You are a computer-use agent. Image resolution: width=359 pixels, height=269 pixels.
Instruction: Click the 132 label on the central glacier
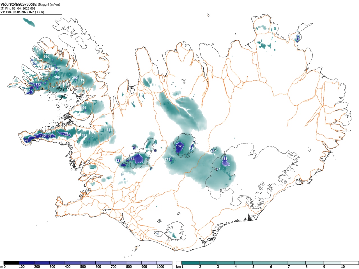179,146
